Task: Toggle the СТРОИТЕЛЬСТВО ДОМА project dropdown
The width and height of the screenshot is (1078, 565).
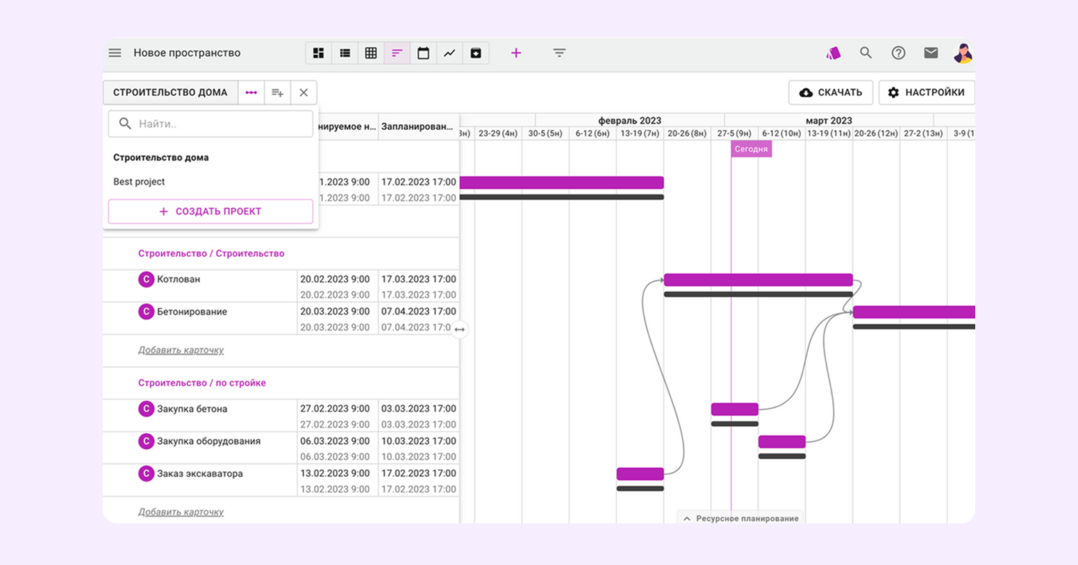Action: pyautogui.click(x=170, y=92)
